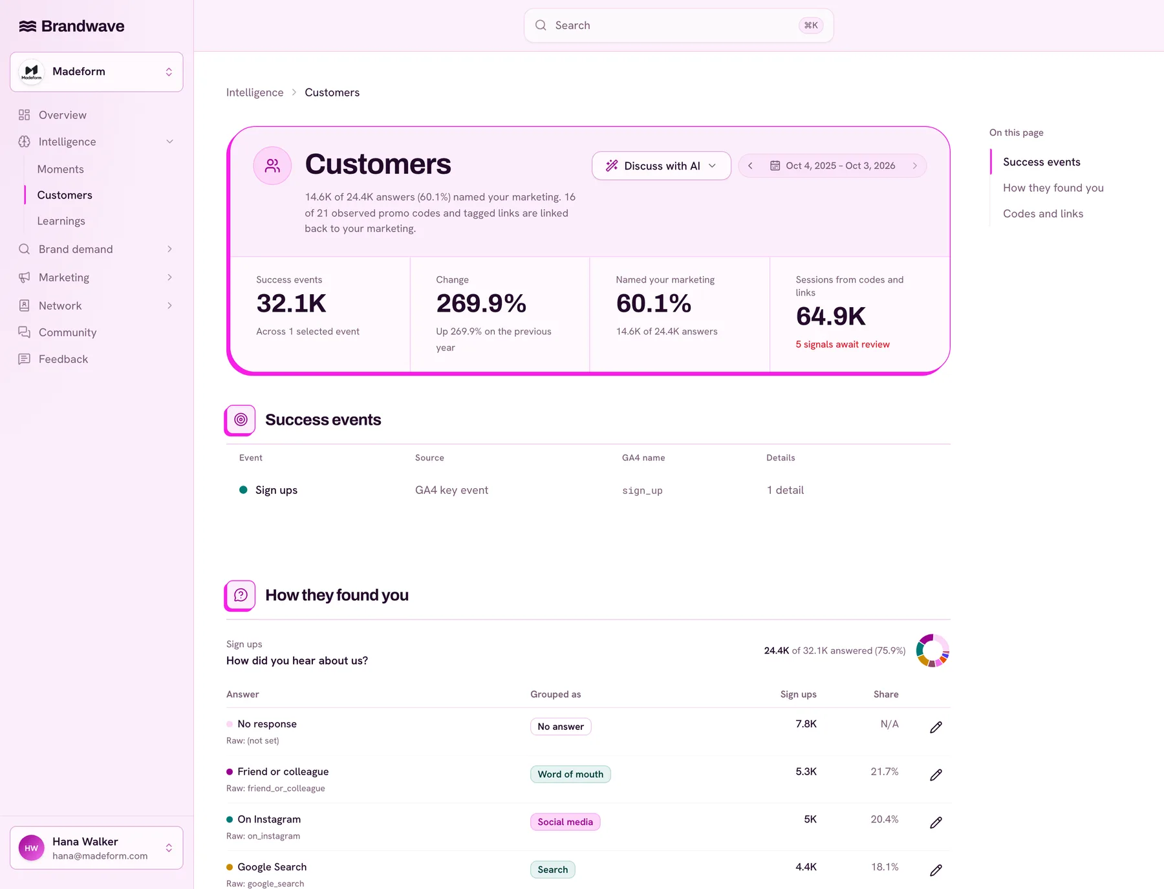This screenshot has width=1164, height=889.
Task: Jump to How they found you section
Action: pos(1053,187)
